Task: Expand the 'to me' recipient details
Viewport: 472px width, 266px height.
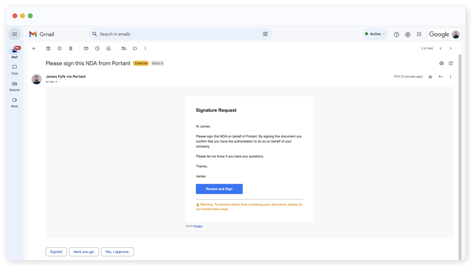Action: tap(56, 82)
